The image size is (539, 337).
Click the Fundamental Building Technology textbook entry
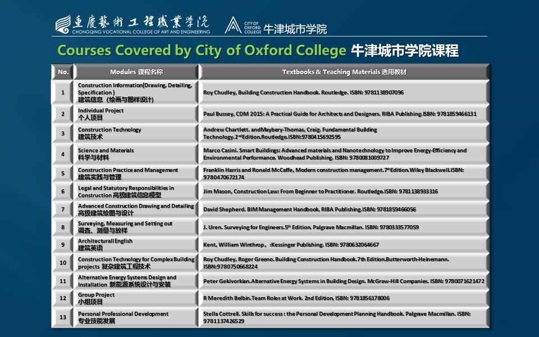pyautogui.click(x=344, y=133)
